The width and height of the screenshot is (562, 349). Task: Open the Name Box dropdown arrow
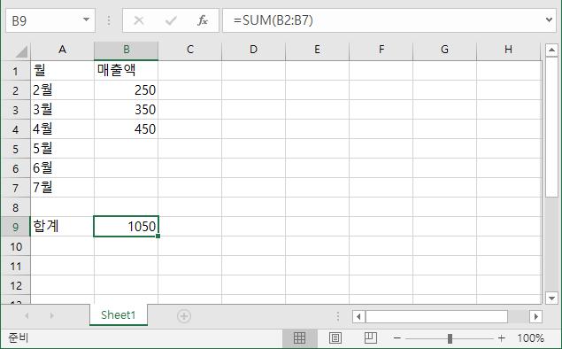point(86,19)
